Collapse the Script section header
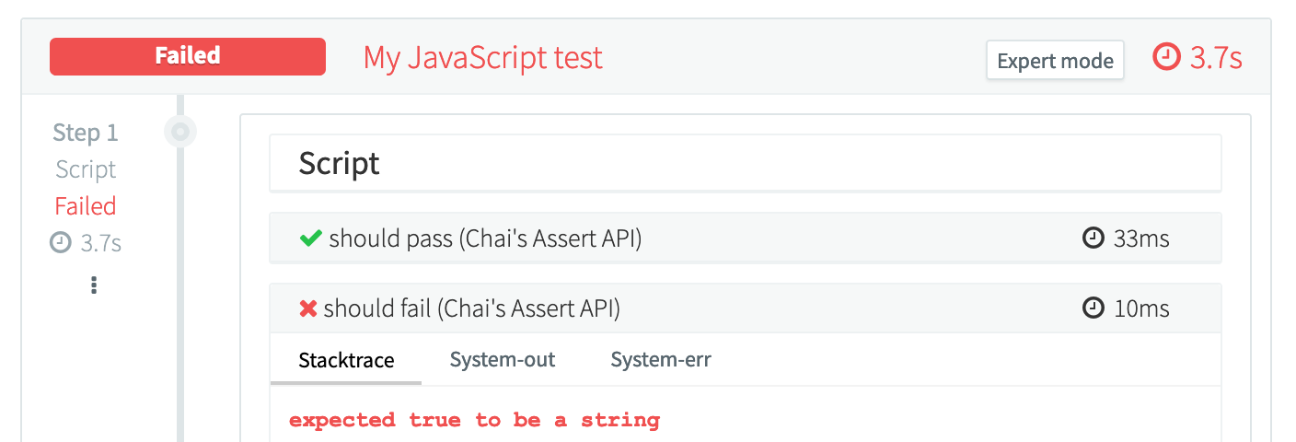The image size is (1296, 442). click(x=744, y=164)
